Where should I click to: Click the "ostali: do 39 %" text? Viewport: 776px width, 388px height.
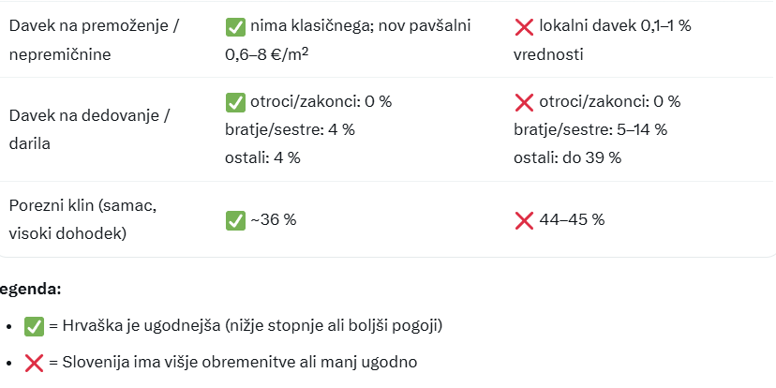[x=567, y=157]
